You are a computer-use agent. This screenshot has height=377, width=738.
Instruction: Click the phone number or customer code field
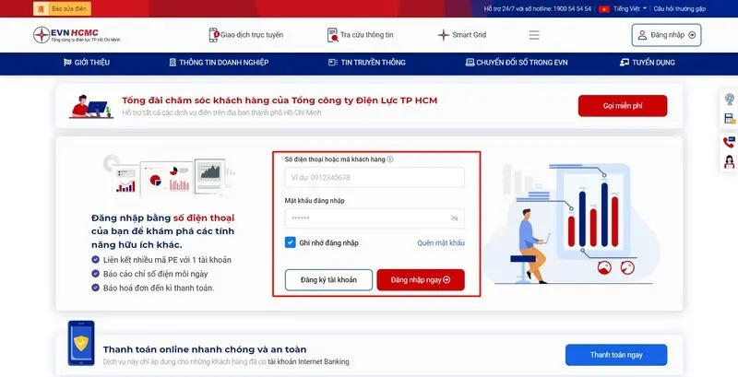click(x=375, y=177)
